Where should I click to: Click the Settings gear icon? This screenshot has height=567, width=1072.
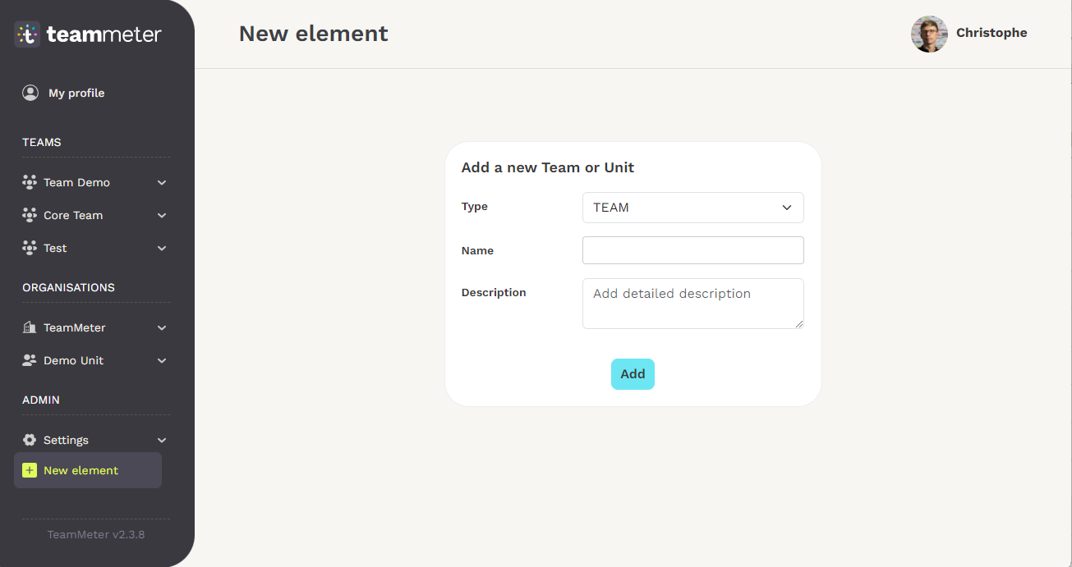(x=30, y=440)
